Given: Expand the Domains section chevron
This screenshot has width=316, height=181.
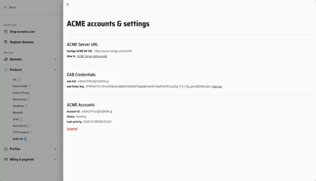Looking at the screenshot, I should click(x=55, y=59).
